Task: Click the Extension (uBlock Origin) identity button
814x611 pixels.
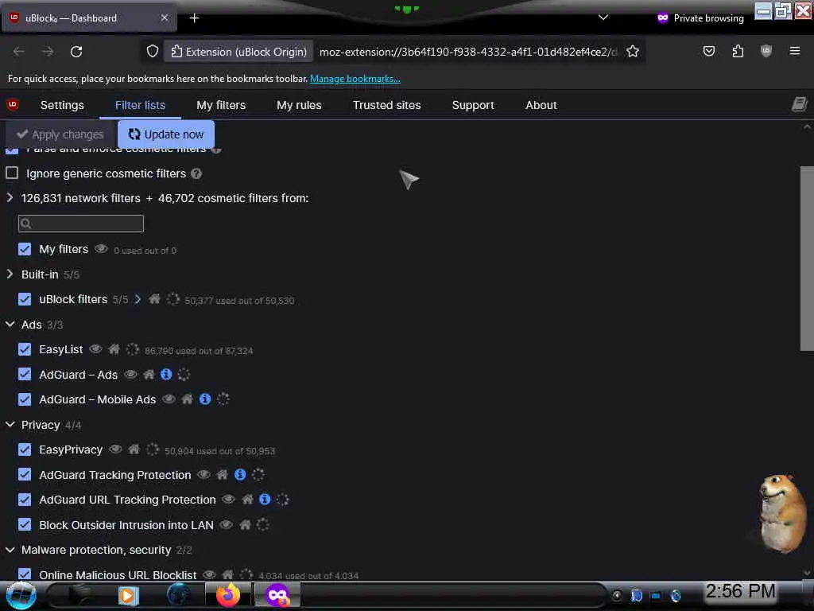Action: coord(238,52)
